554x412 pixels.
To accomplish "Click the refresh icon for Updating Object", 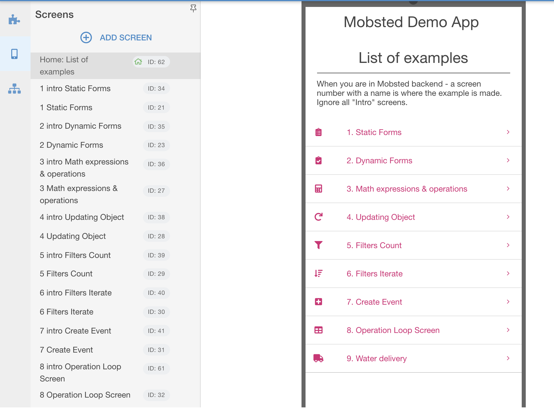I will (x=319, y=217).
